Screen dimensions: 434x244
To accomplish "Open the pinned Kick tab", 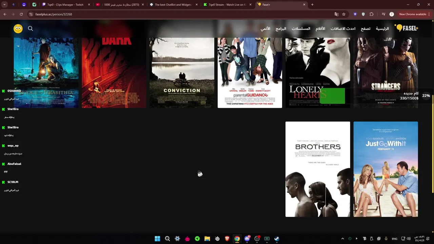I will (x=35, y=5).
